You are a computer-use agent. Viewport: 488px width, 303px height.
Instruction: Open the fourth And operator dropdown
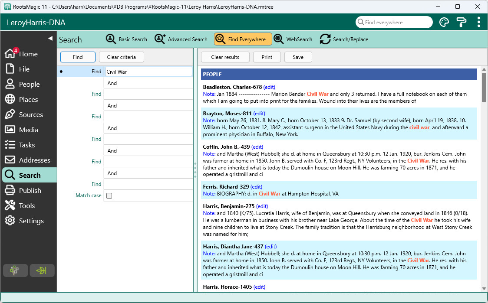pyautogui.click(x=148, y=151)
